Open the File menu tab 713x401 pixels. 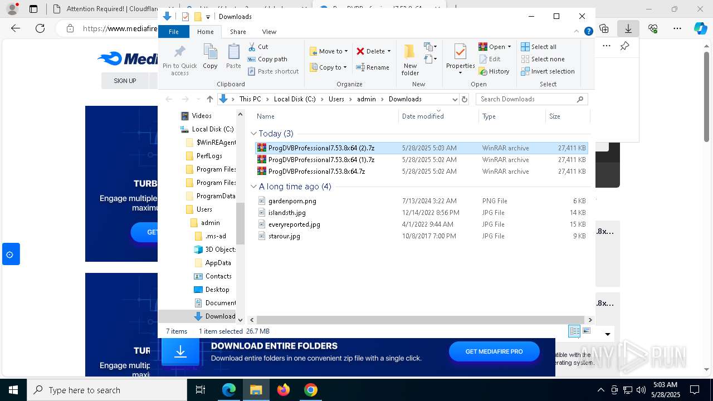coord(174,32)
